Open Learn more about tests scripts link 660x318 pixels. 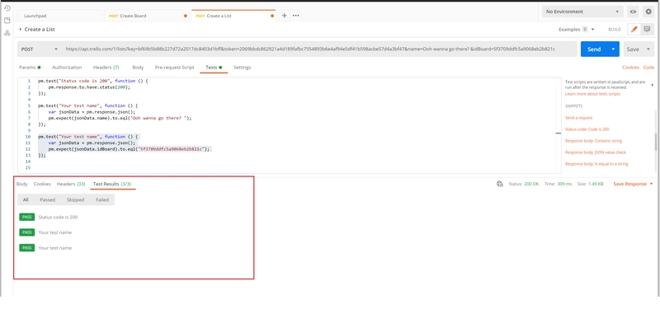[x=592, y=94]
